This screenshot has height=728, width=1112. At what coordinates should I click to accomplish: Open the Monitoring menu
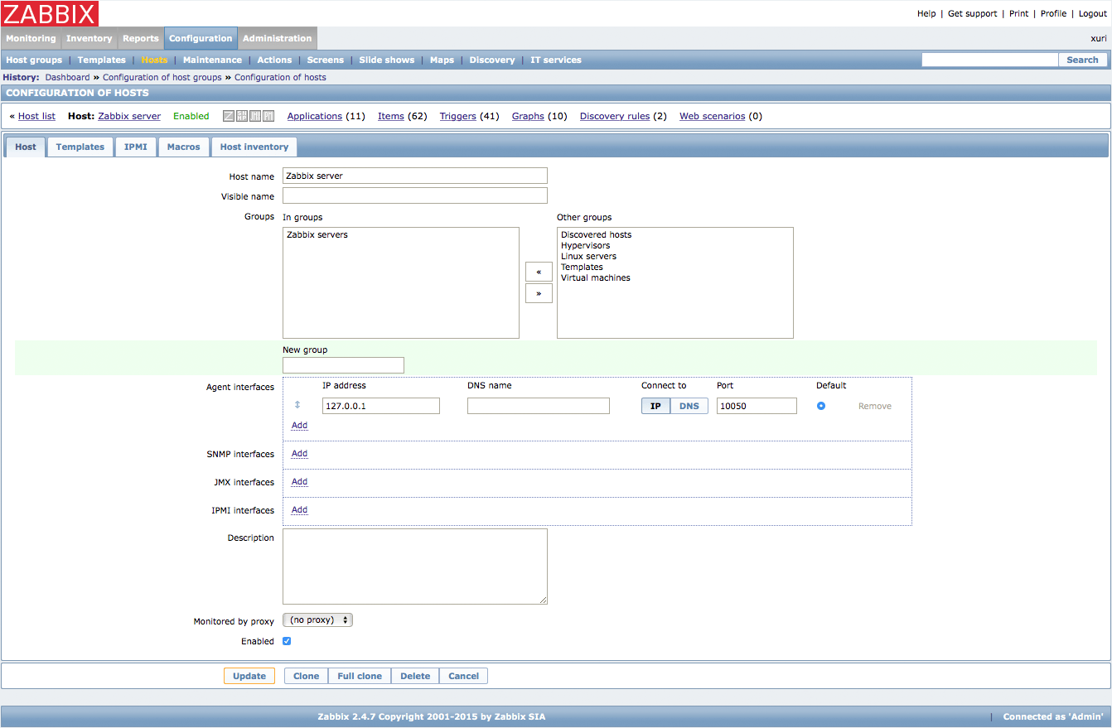tap(31, 38)
